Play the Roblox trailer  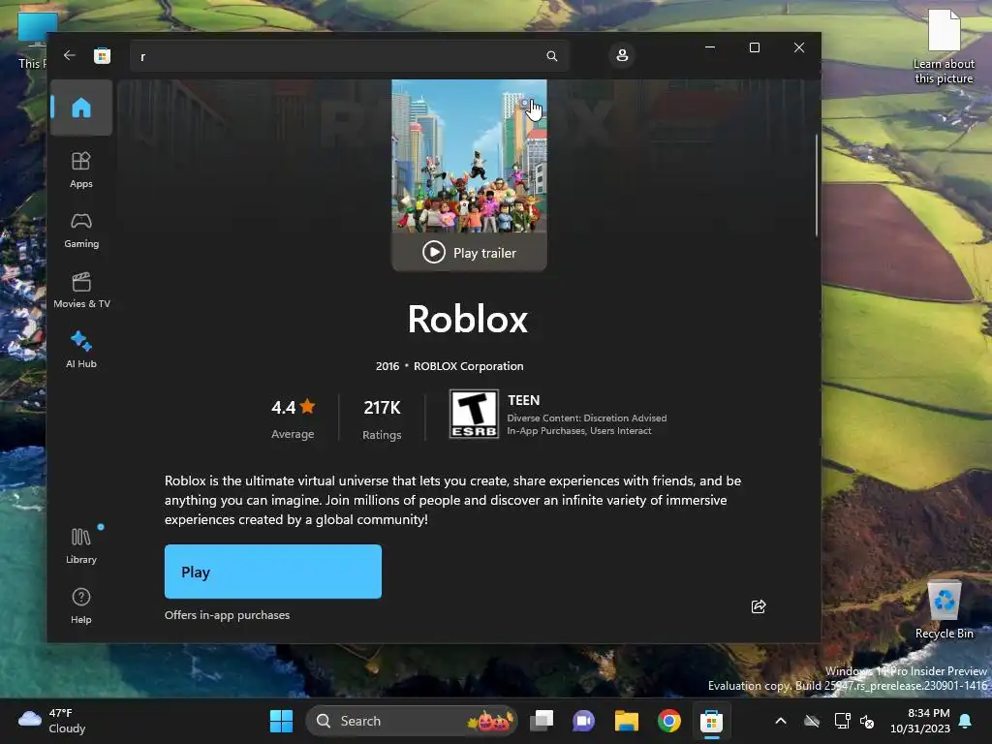pyautogui.click(x=470, y=253)
